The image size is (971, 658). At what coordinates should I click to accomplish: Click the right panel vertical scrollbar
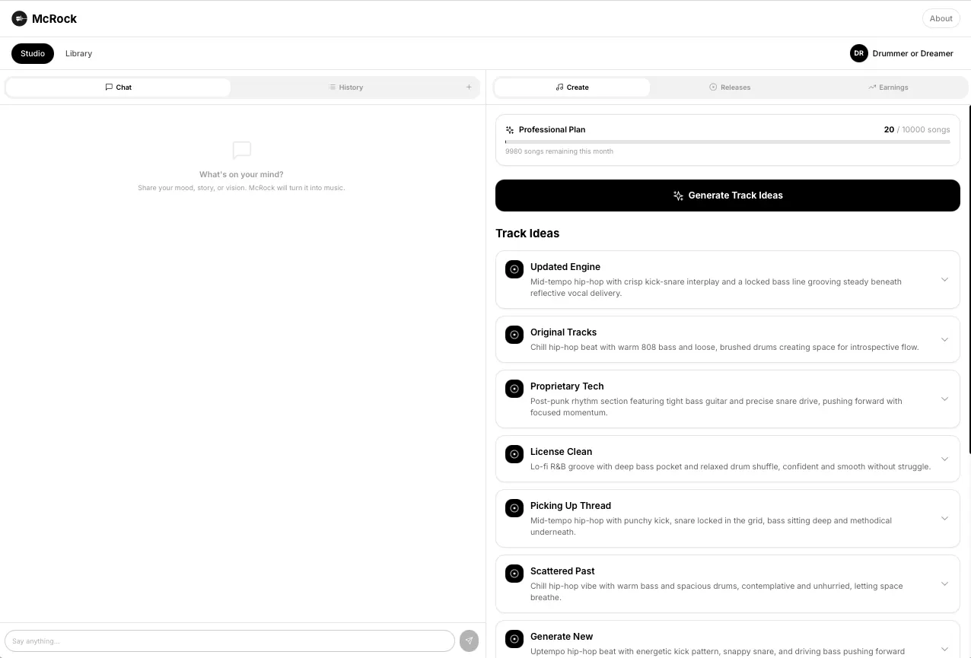click(969, 280)
